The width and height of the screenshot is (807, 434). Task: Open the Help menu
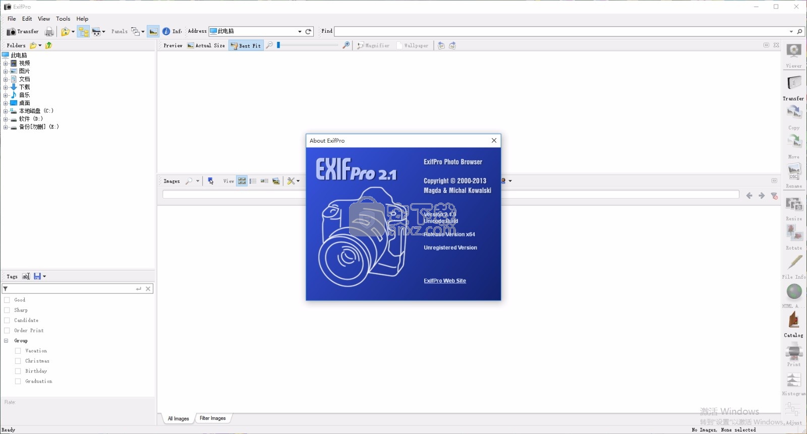pos(82,19)
